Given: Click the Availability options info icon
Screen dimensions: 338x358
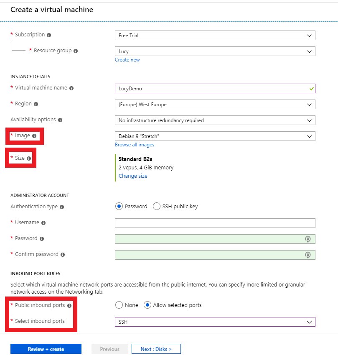Looking at the screenshot, I should point(60,120).
